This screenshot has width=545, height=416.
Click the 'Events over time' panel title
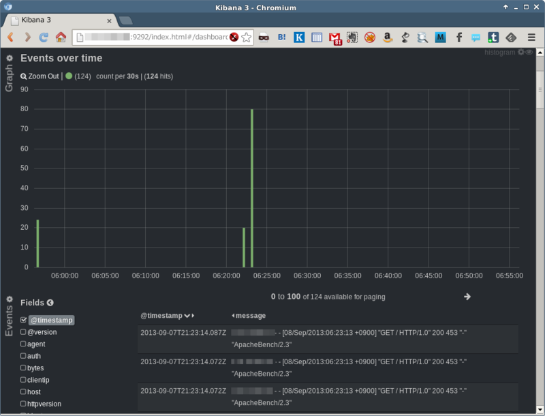(x=61, y=58)
